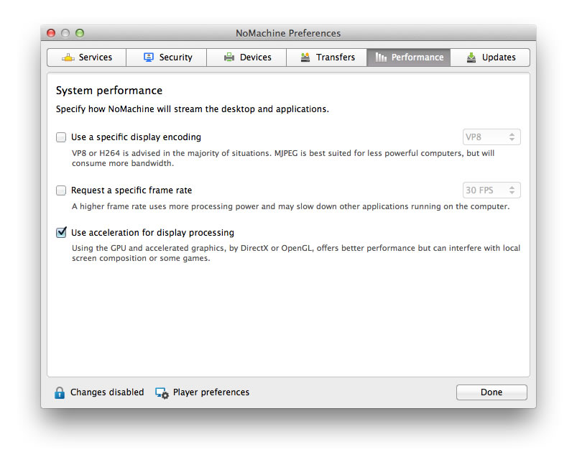This screenshot has width=577, height=465.
Task: Click the Player preferences monitor-gear icon
Action: click(x=162, y=393)
